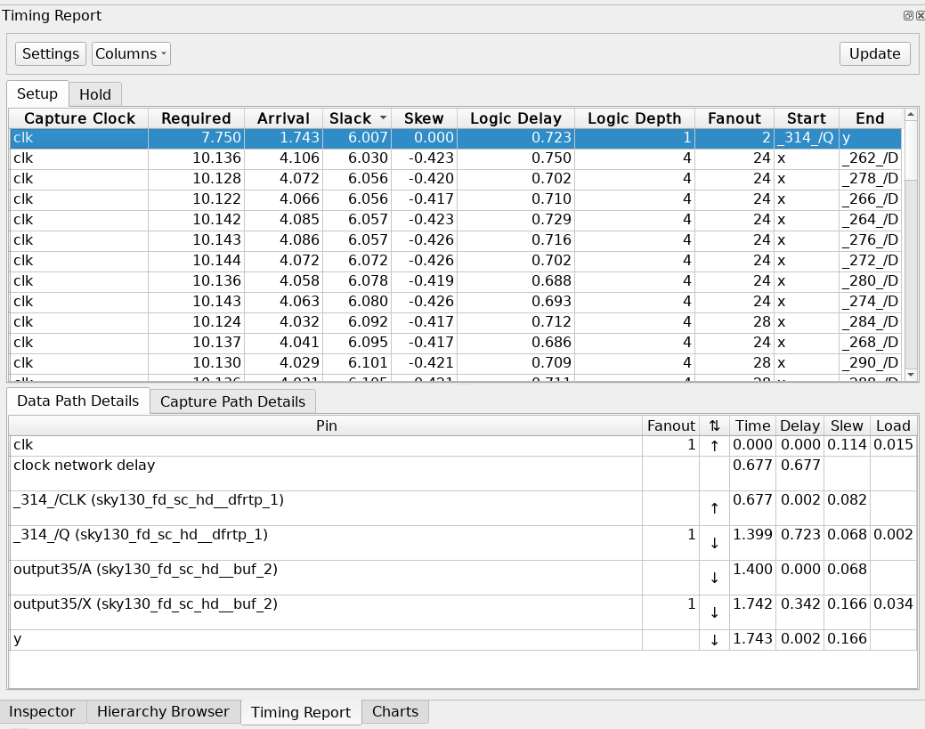Float the Timing Report dock panel
The width and height of the screenshot is (925, 729).
[908, 15]
